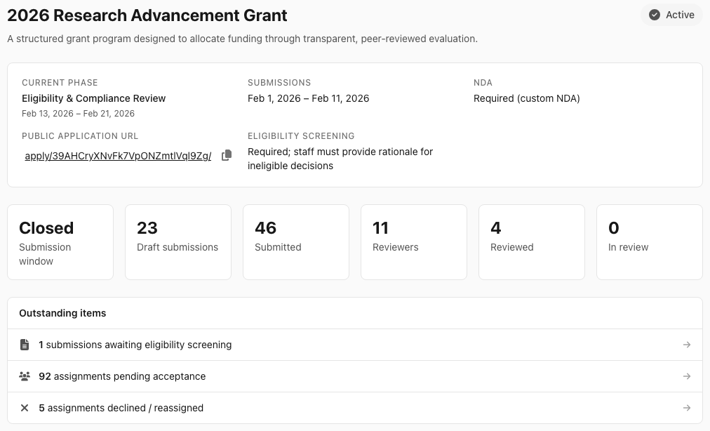Click the X icon on declined assignments row
The height and width of the screenshot is (431, 710).
(x=25, y=408)
